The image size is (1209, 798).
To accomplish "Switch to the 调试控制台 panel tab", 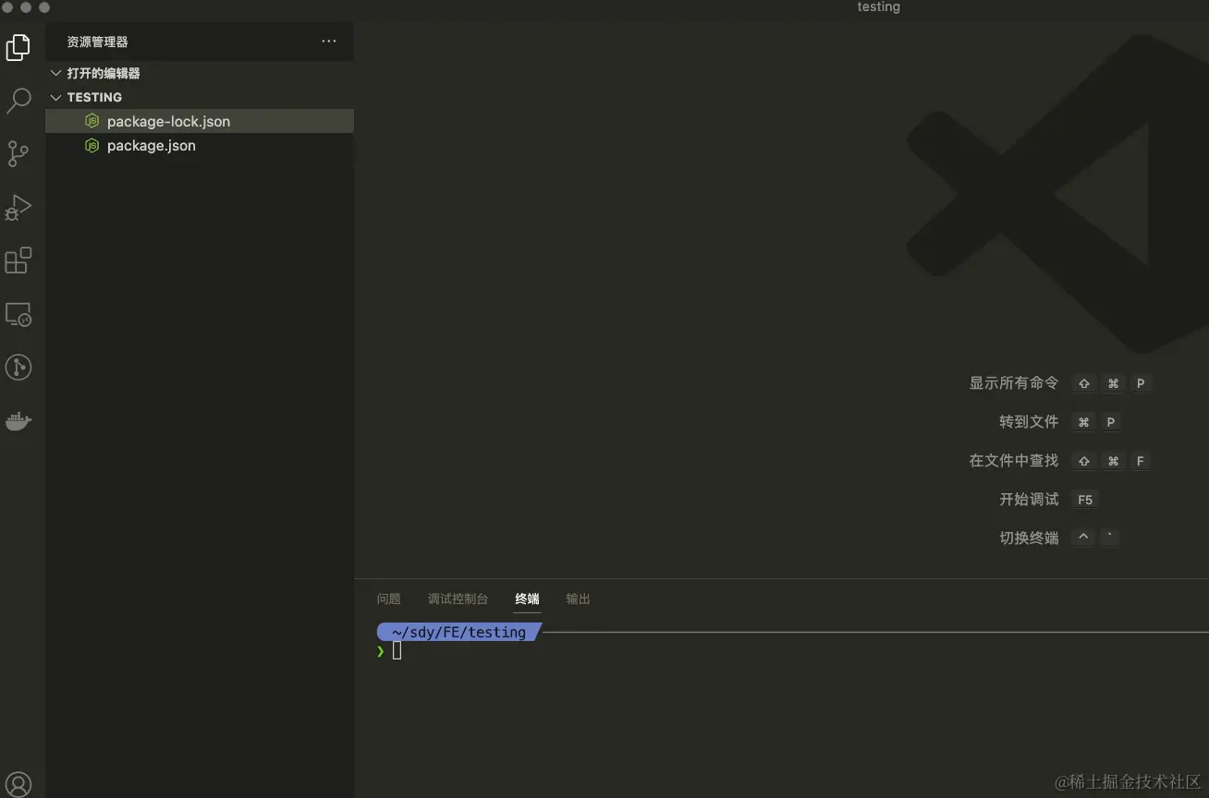I will coord(458,598).
